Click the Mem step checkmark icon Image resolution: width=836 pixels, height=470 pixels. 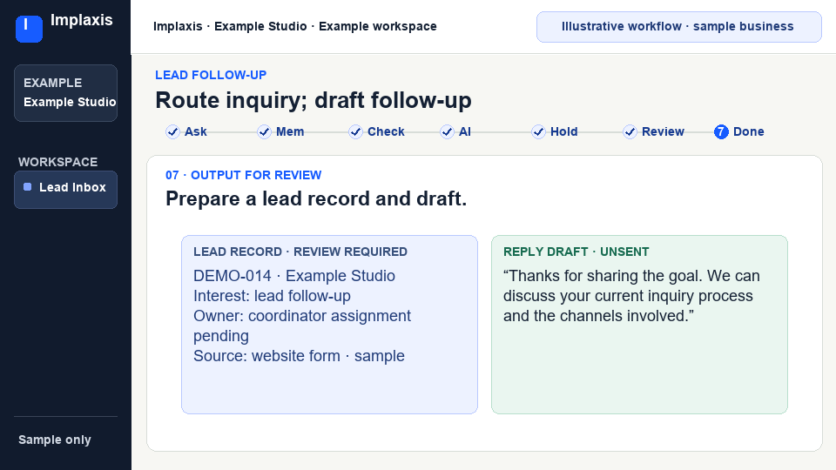pos(264,131)
